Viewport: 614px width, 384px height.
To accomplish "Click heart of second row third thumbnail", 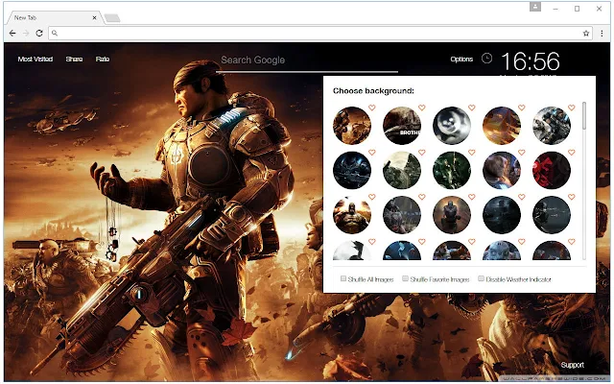I will 471,152.
